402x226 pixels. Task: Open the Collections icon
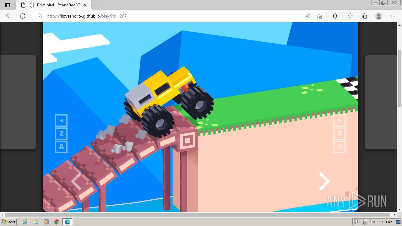click(x=364, y=16)
